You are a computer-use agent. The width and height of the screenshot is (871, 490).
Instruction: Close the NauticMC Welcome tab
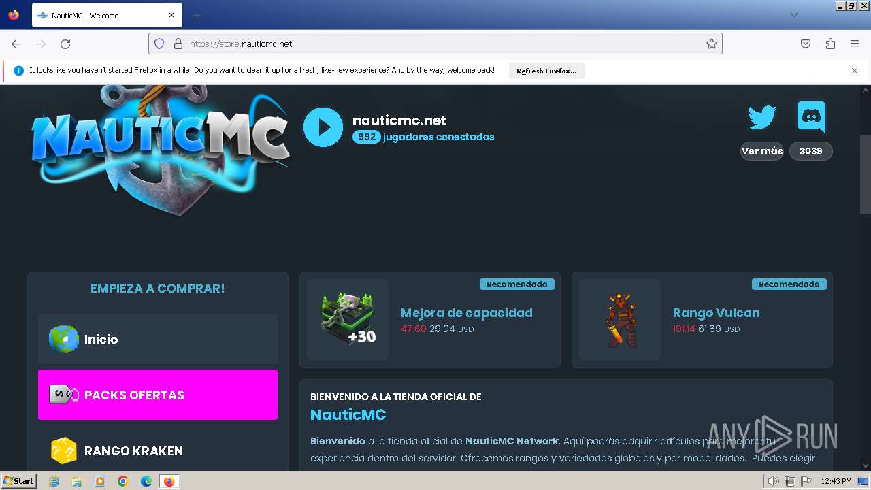[x=171, y=15]
